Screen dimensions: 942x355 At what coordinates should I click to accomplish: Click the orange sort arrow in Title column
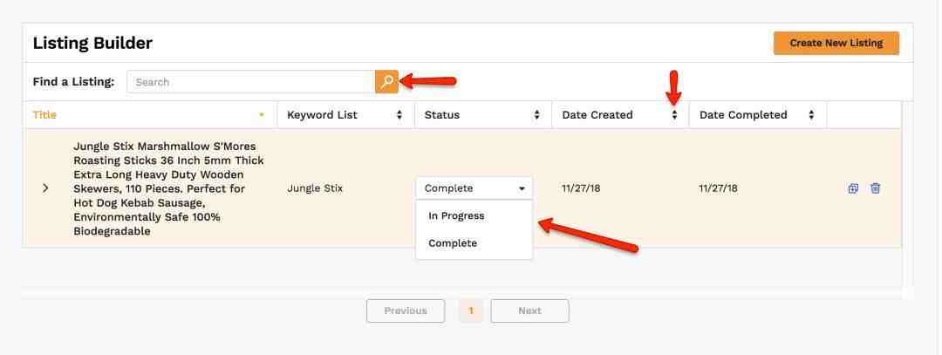(261, 115)
